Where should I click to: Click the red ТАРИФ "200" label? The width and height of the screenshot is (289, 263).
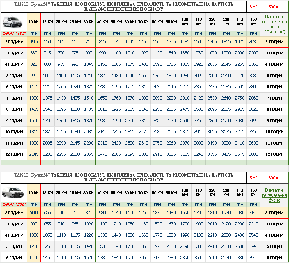click(x=13, y=204)
